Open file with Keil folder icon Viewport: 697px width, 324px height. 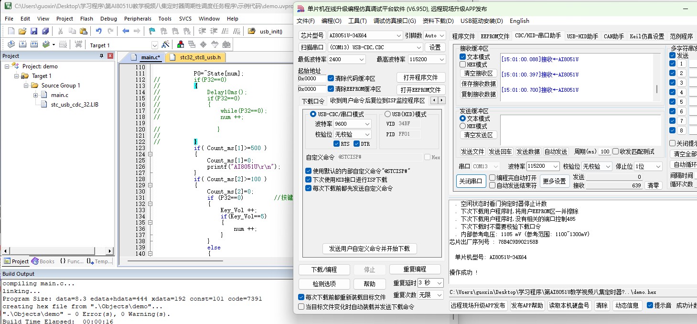[22, 31]
